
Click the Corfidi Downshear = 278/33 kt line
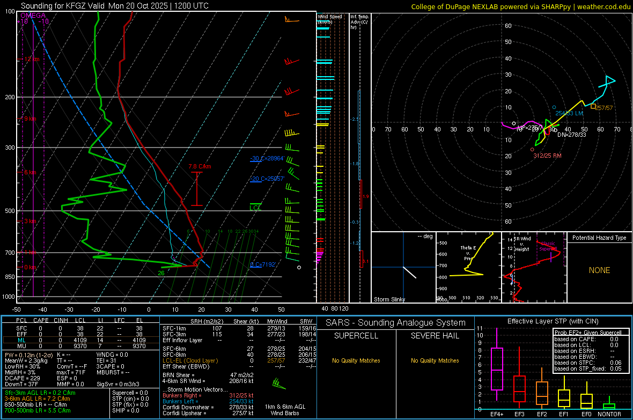208,407
